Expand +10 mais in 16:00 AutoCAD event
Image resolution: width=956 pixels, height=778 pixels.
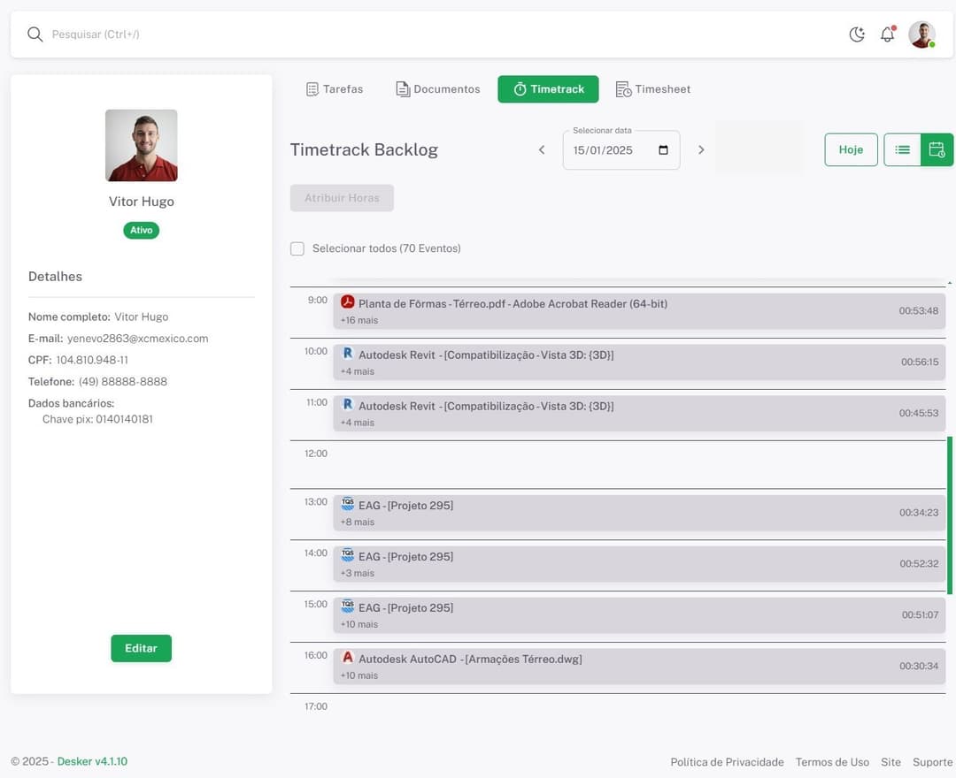359,675
